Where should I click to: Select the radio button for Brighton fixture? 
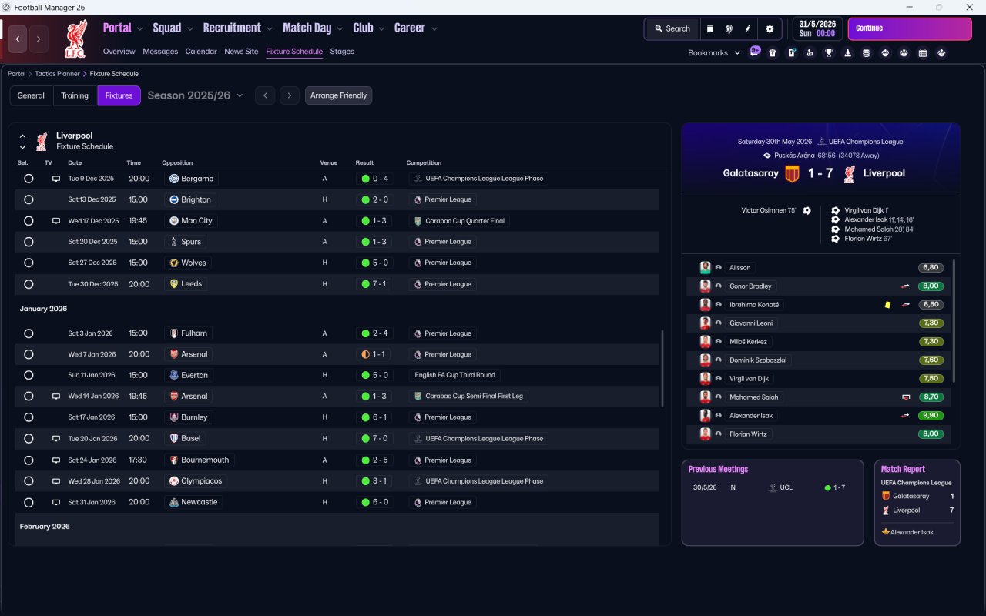pos(29,199)
